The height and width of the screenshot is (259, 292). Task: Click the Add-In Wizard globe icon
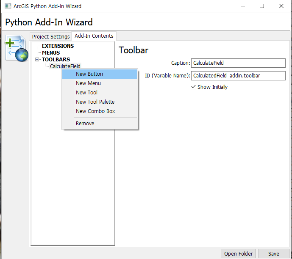click(17, 48)
